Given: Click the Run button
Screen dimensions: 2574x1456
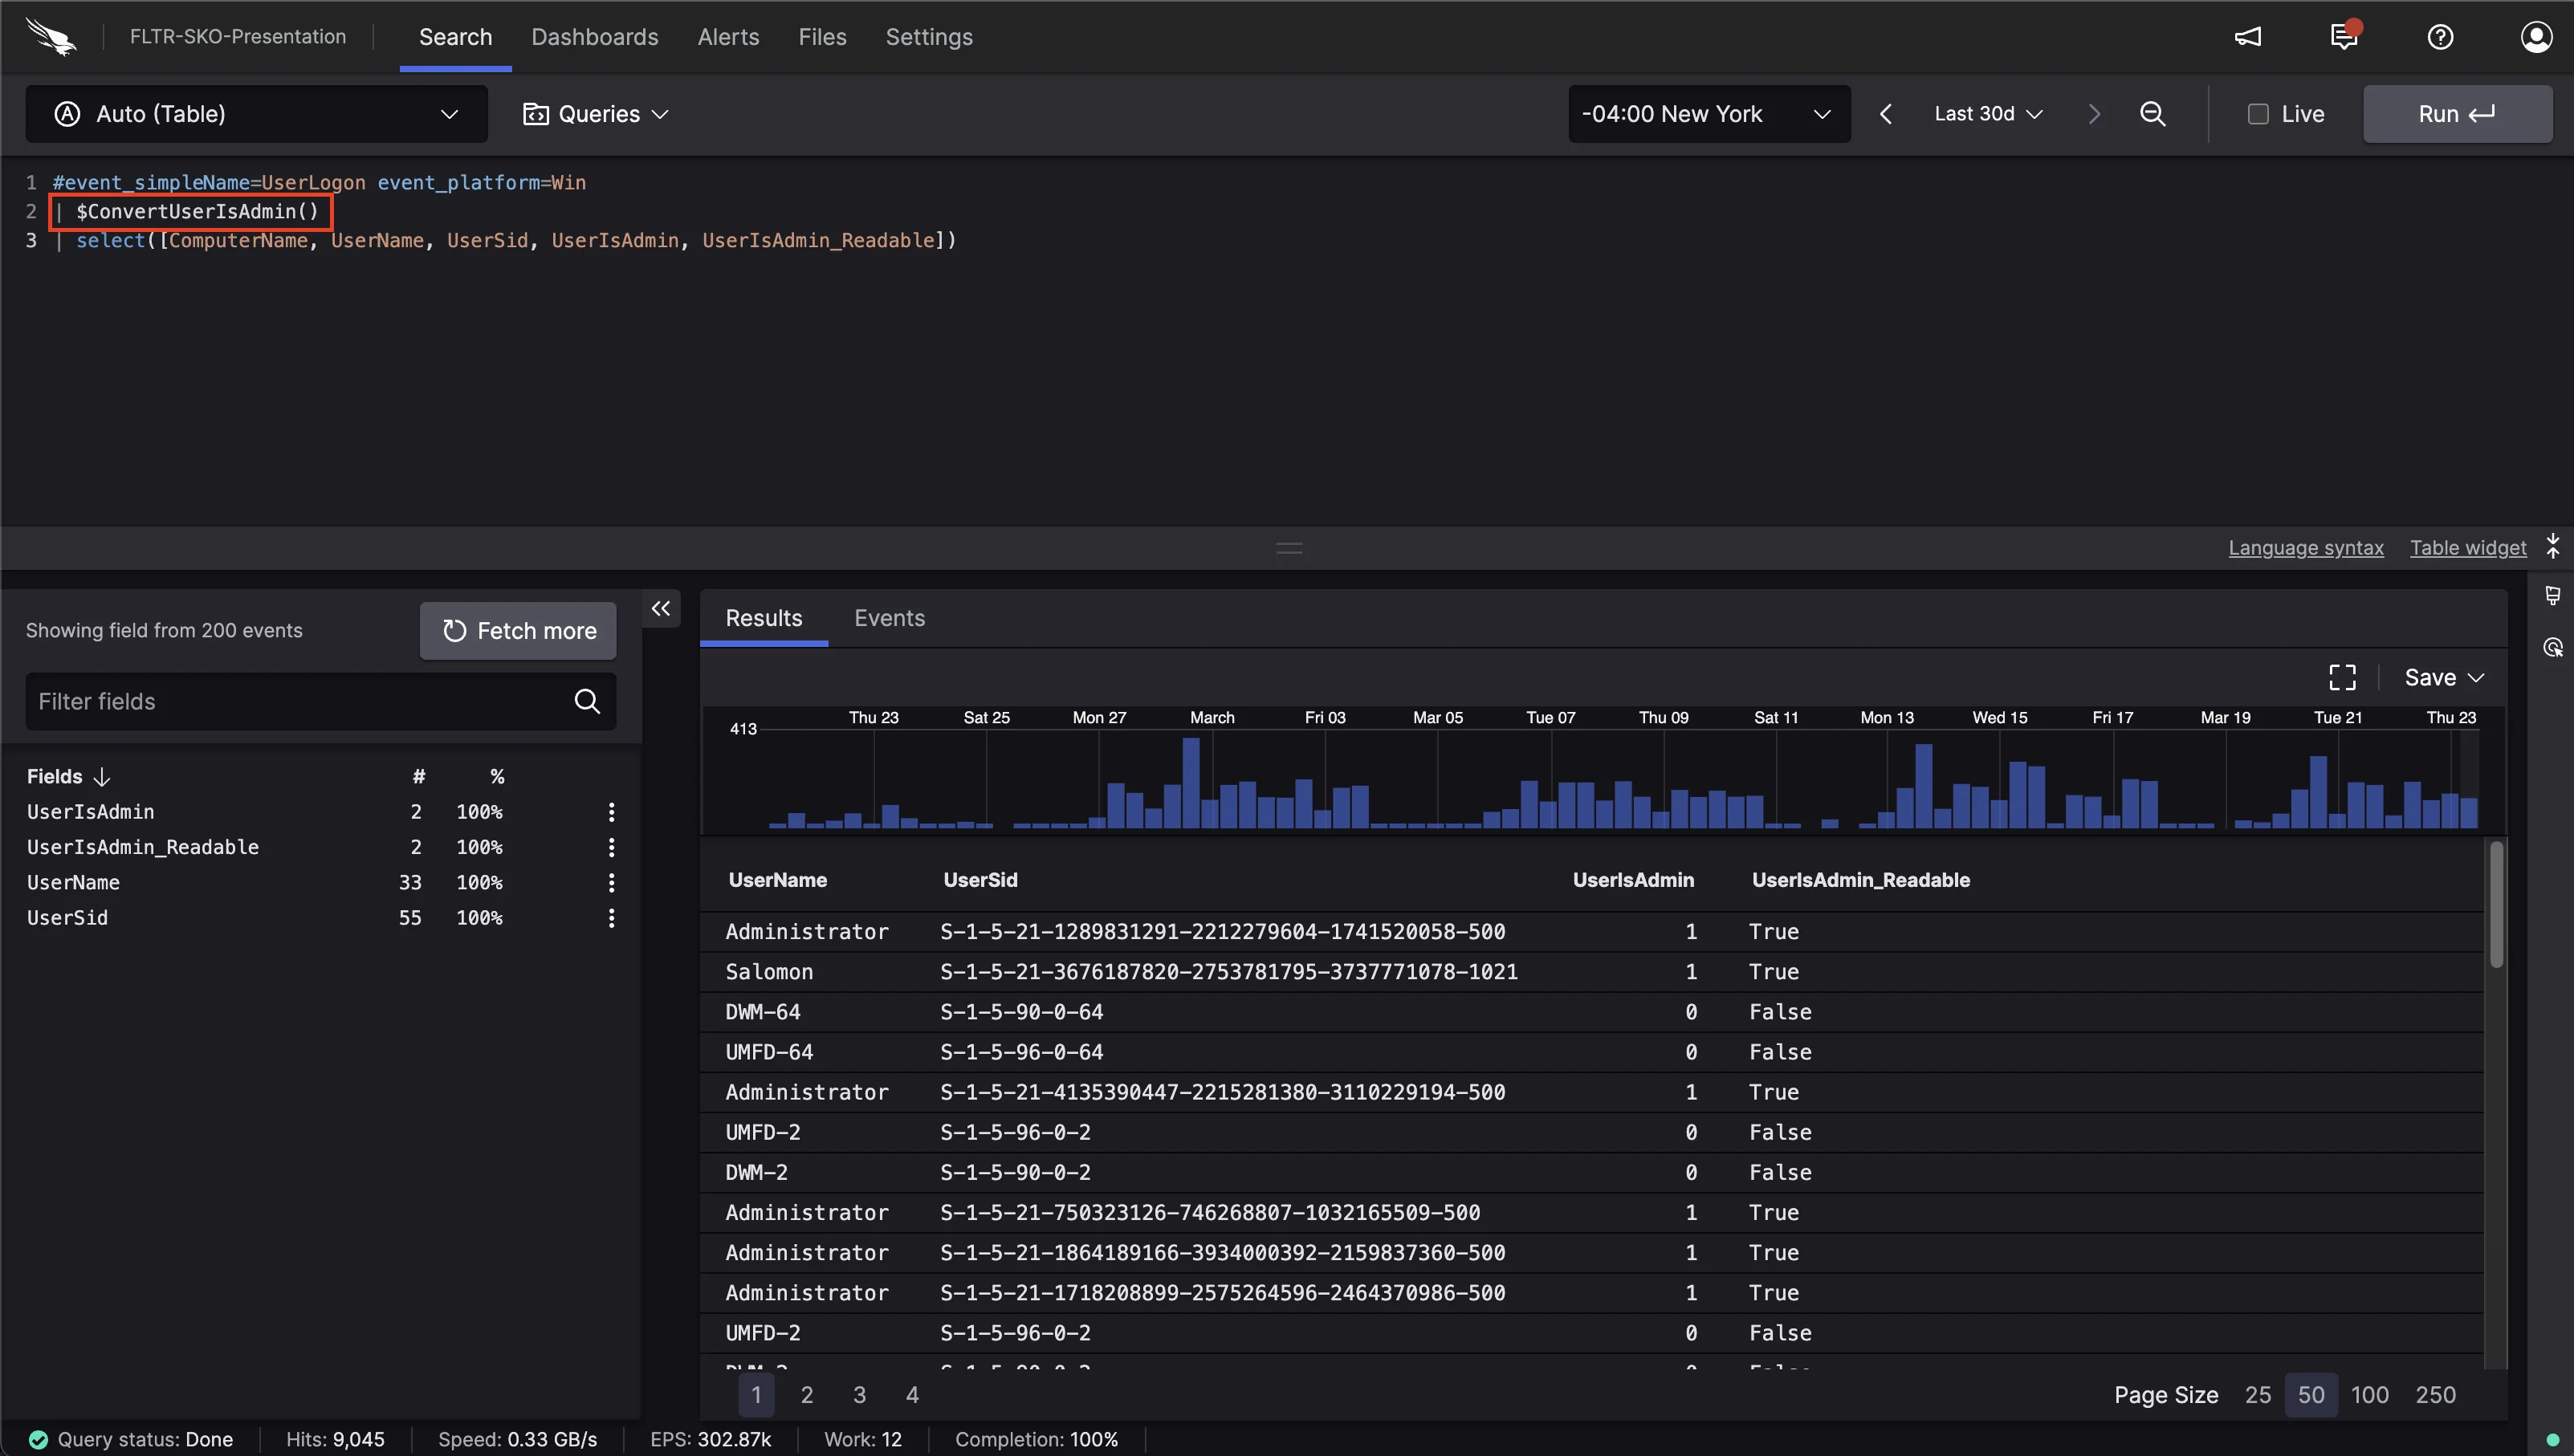Looking at the screenshot, I should (2457, 114).
